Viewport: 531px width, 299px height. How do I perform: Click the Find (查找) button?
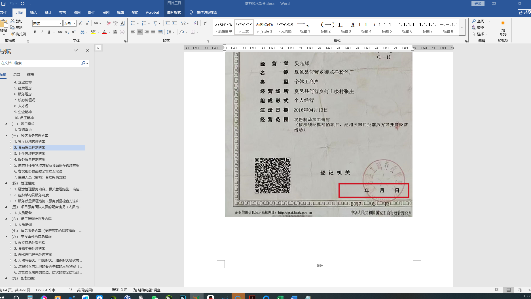tap(478, 21)
